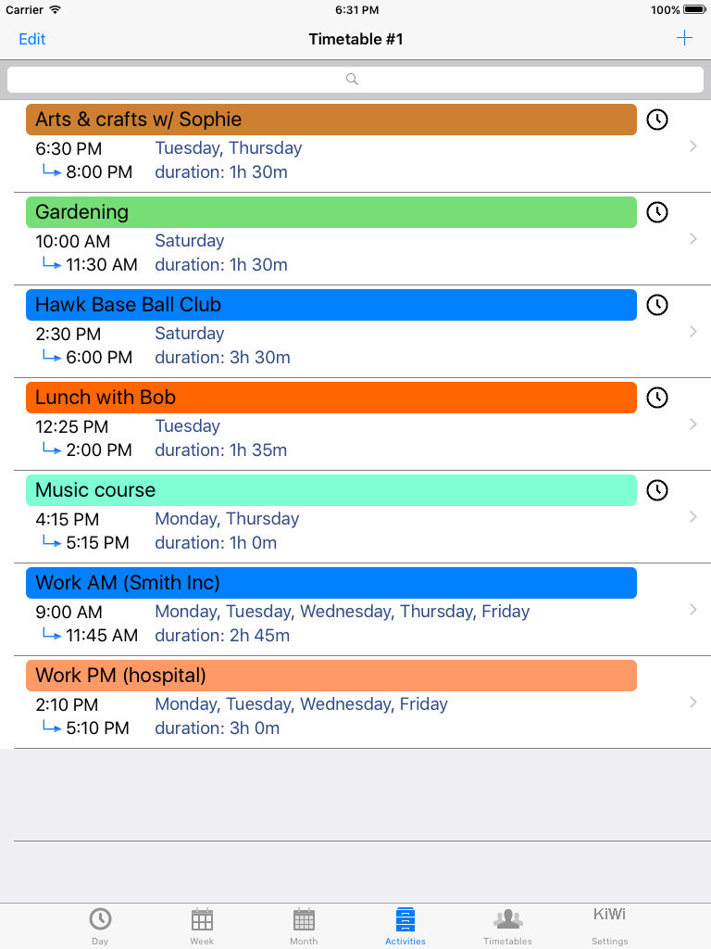Image resolution: width=711 pixels, height=949 pixels.
Task: Click the search field
Action: point(355,80)
